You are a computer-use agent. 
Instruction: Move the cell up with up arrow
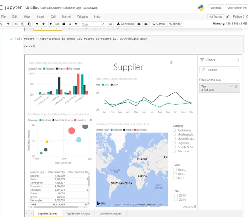point(36,24)
